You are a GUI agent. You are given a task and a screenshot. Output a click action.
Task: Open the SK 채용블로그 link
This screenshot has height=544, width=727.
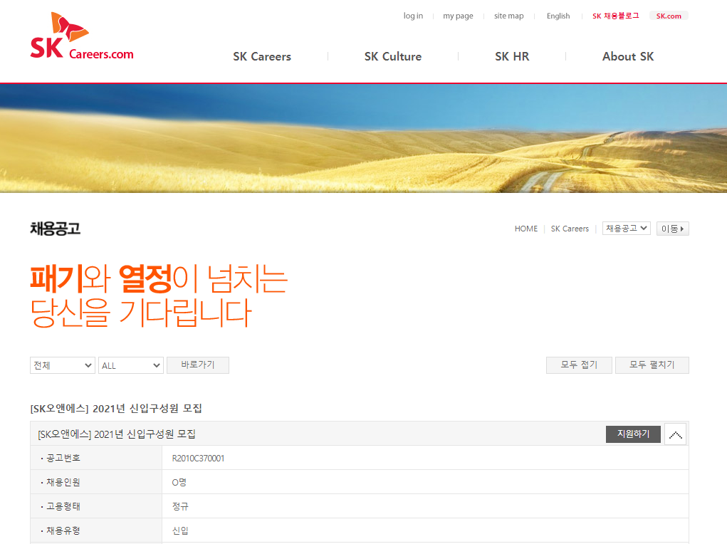(615, 16)
